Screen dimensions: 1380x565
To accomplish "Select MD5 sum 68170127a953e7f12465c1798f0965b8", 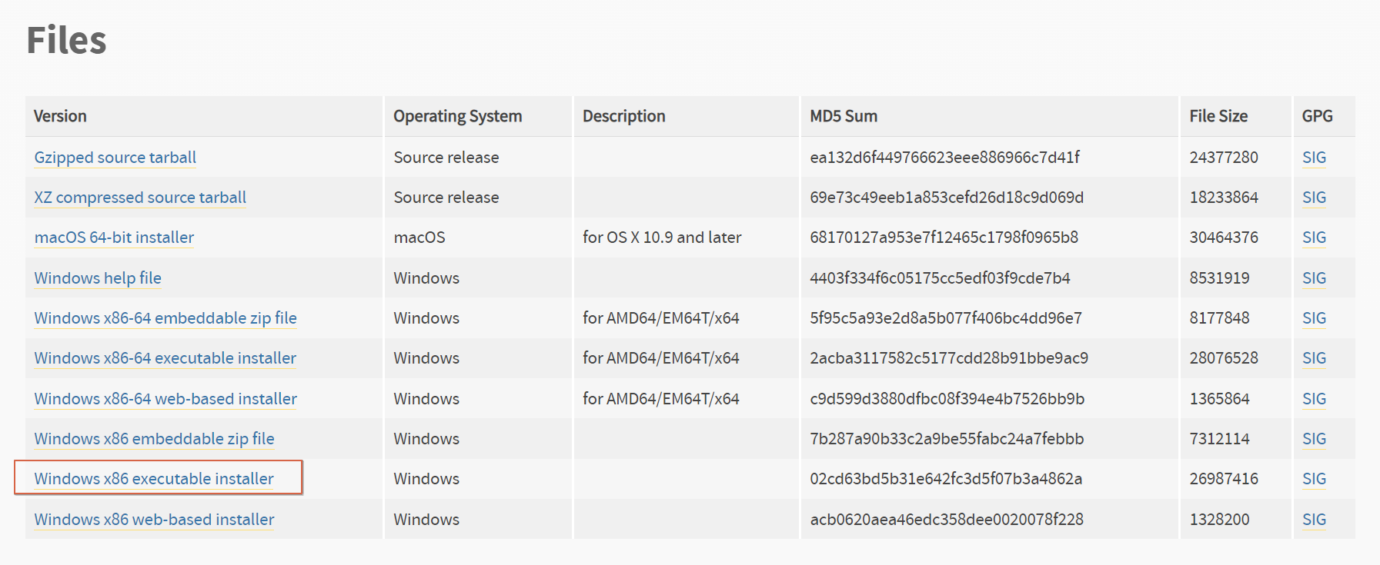I will [x=944, y=238].
